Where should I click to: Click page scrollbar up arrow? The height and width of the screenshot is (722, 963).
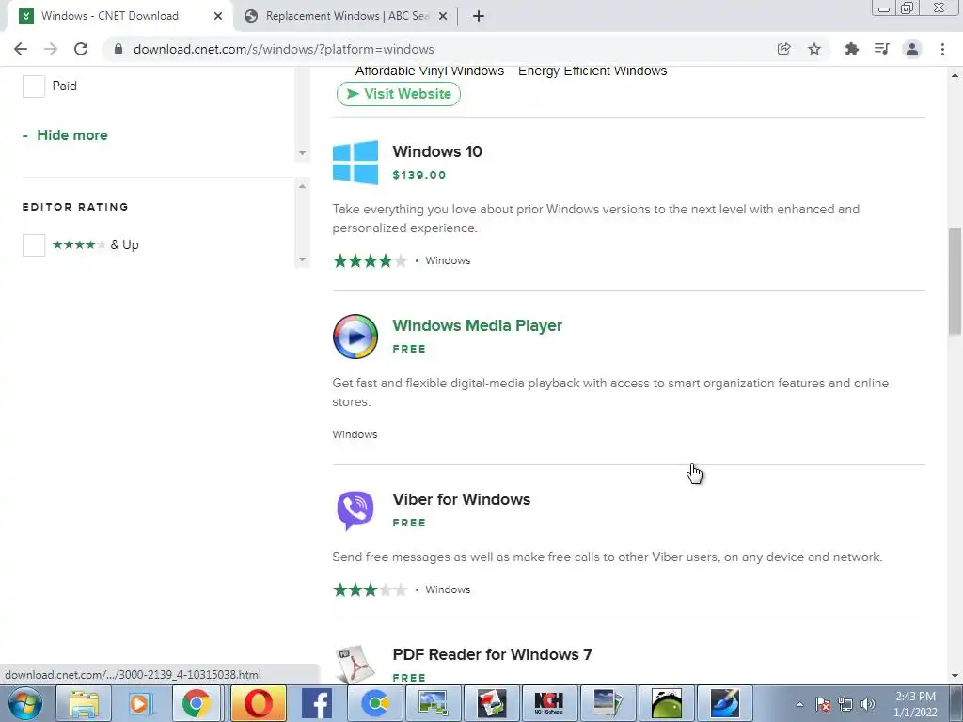[955, 75]
